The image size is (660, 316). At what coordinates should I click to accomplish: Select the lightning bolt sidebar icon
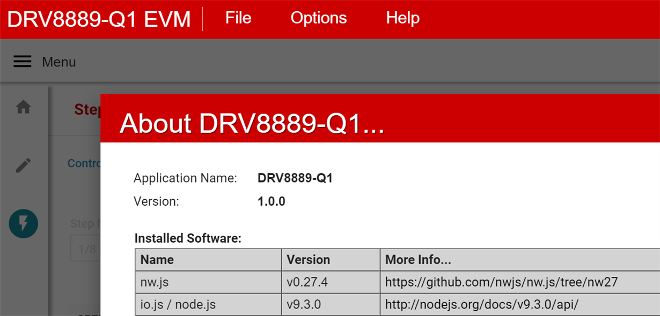[x=23, y=223]
